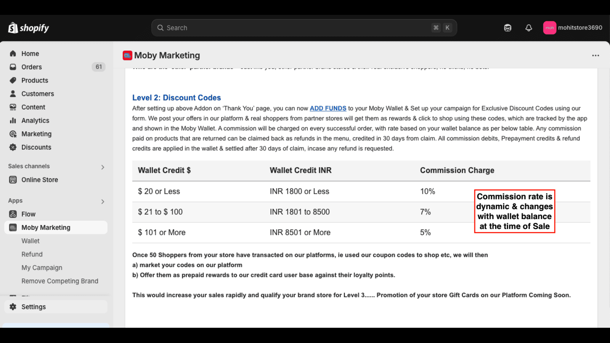Click the 'INR 1801 to 8500' cell
The width and height of the screenshot is (610, 343).
(x=300, y=212)
